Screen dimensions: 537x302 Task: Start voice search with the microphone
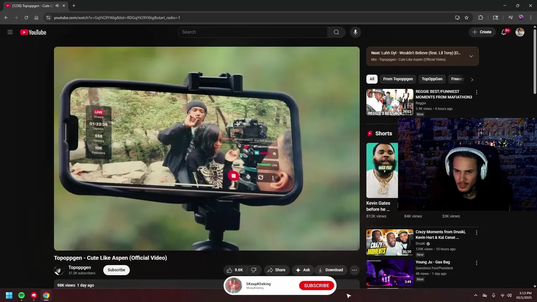pyautogui.click(x=355, y=32)
